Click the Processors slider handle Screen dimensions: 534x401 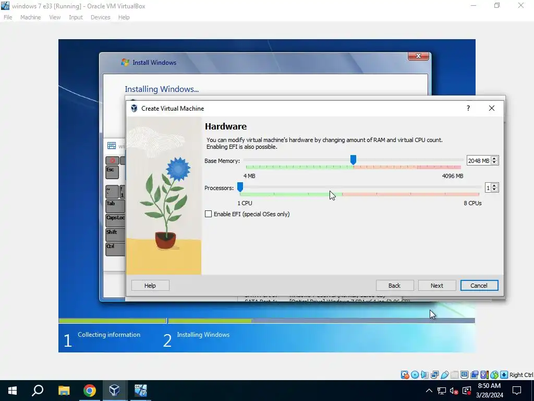[240, 187]
